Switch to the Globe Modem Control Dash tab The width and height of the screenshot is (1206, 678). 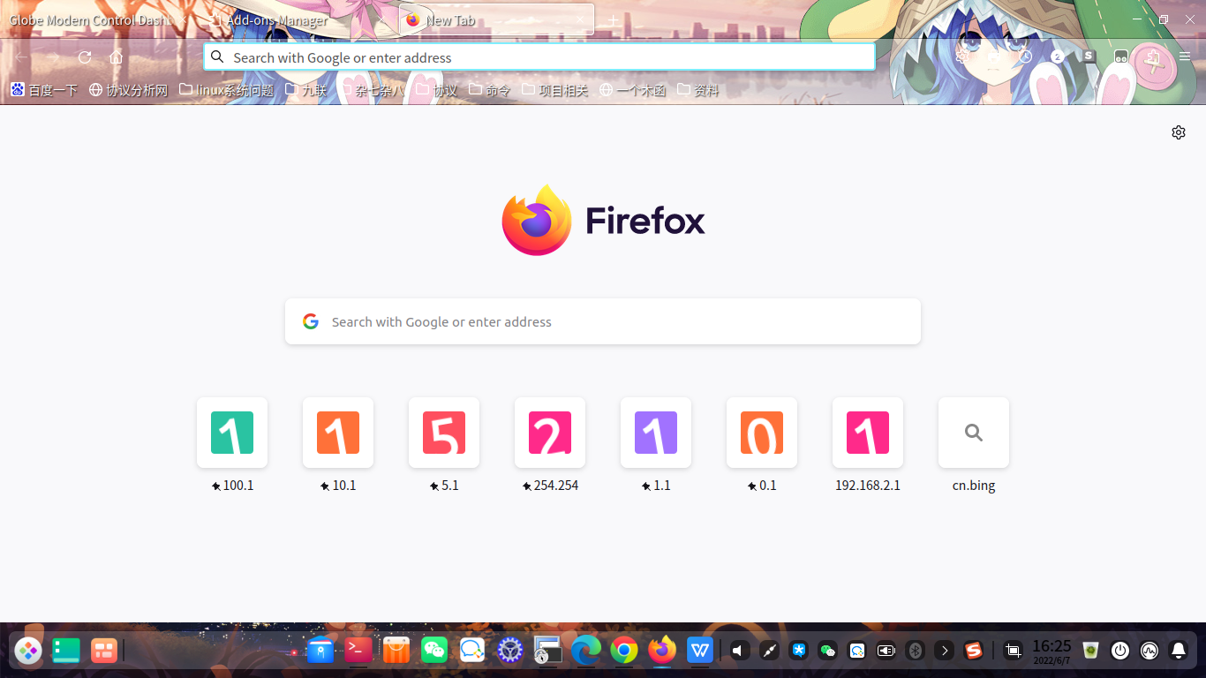88,19
